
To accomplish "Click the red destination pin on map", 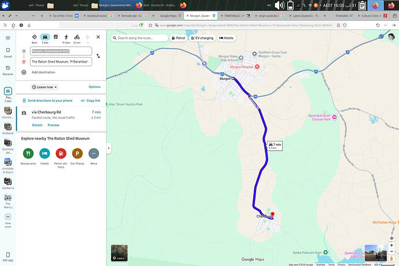I will pyautogui.click(x=272, y=215).
